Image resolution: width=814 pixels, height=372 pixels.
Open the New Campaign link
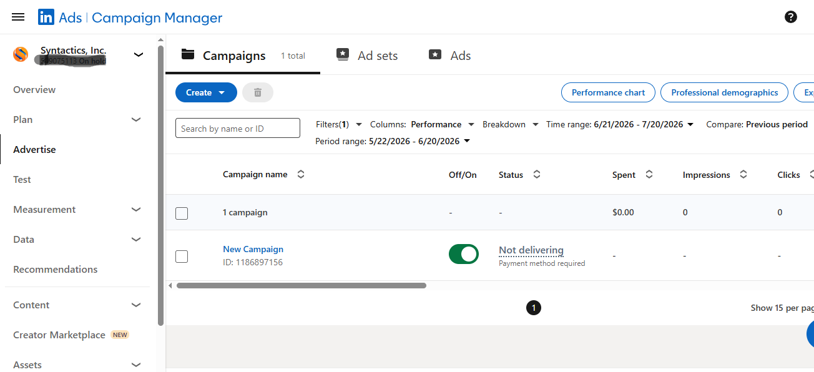[253, 249]
